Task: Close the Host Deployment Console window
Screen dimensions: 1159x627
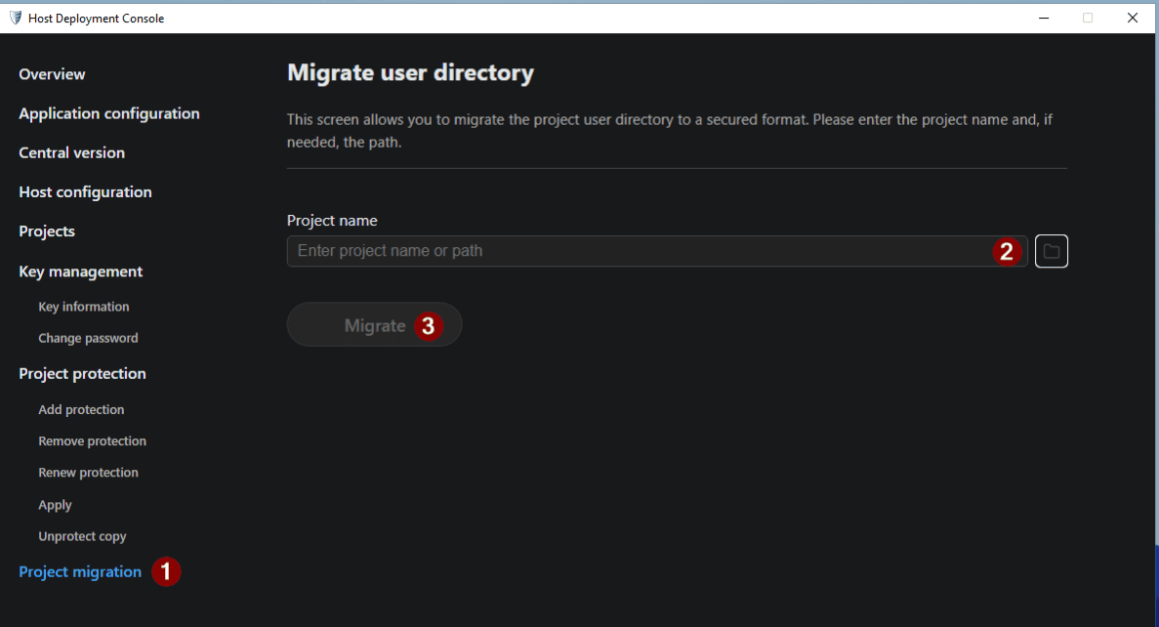Action: pos(1133,18)
